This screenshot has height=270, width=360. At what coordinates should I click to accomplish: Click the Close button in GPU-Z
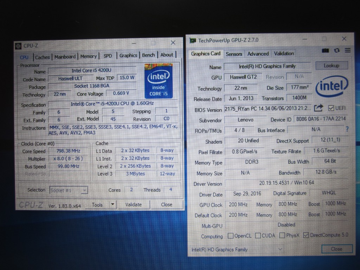(336, 249)
